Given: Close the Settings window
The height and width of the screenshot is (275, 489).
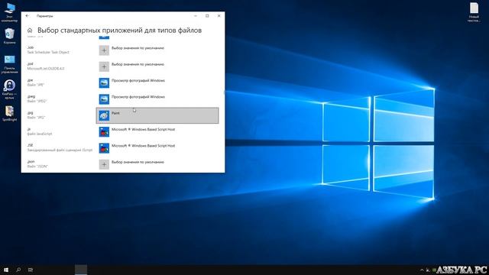Looking at the screenshot, I should tap(219, 16).
